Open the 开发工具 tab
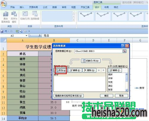 click(85, 7)
